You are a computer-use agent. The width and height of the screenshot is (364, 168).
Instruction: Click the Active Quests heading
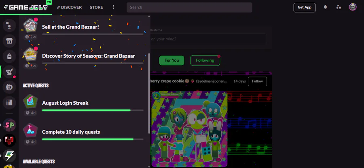coord(36,85)
